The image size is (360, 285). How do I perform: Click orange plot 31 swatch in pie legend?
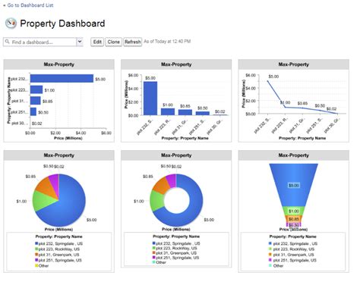click(x=36, y=255)
